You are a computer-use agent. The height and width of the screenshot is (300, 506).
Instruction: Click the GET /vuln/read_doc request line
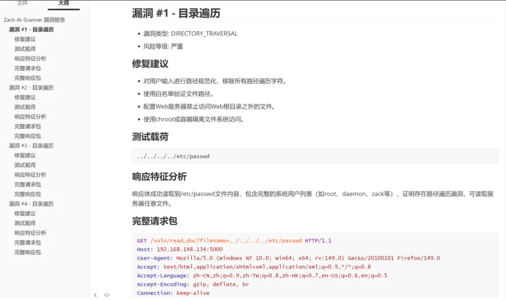point(234,241)
